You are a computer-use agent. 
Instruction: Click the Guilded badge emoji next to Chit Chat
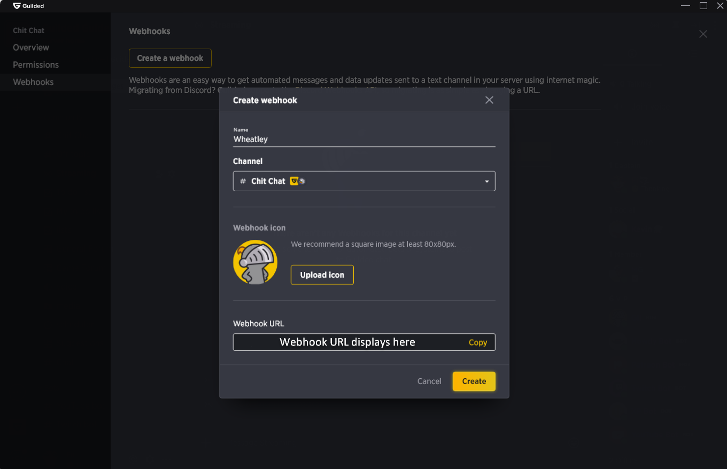(x=294, y=181)
